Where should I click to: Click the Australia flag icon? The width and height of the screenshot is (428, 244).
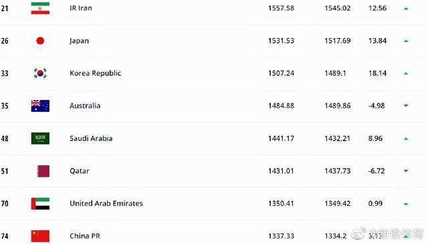click(x=40, y=106)
